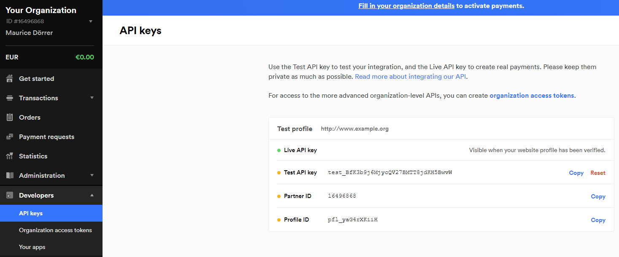Click the Payment requests icon

click(10, 137)
